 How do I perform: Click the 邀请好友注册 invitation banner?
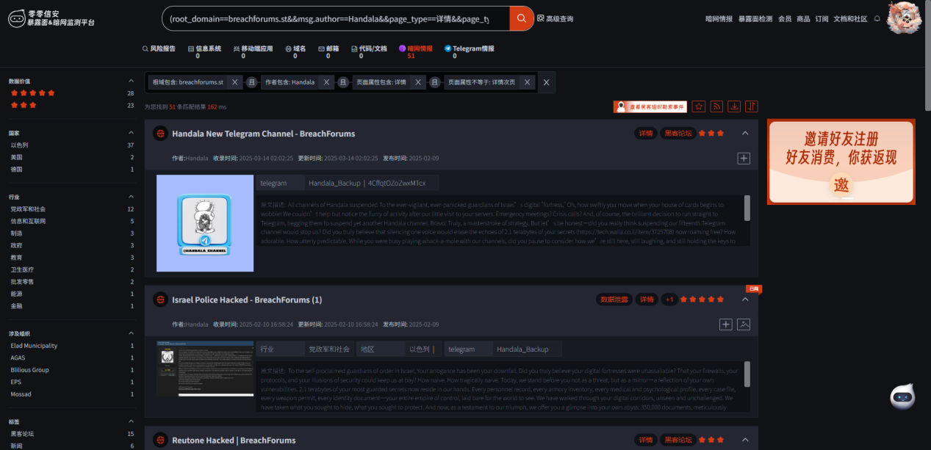point(841,162)
